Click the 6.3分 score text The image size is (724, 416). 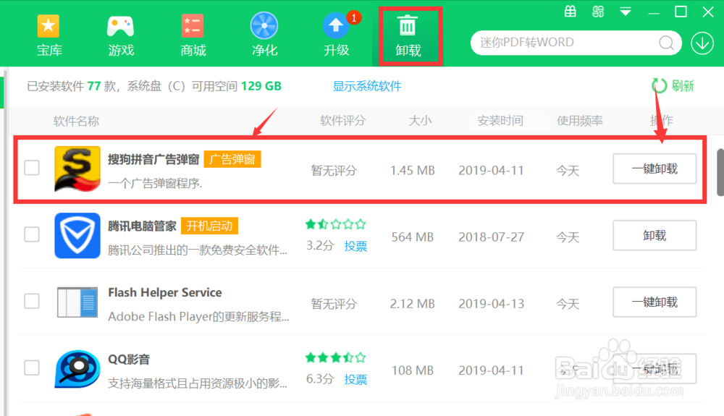coord(320,379)
